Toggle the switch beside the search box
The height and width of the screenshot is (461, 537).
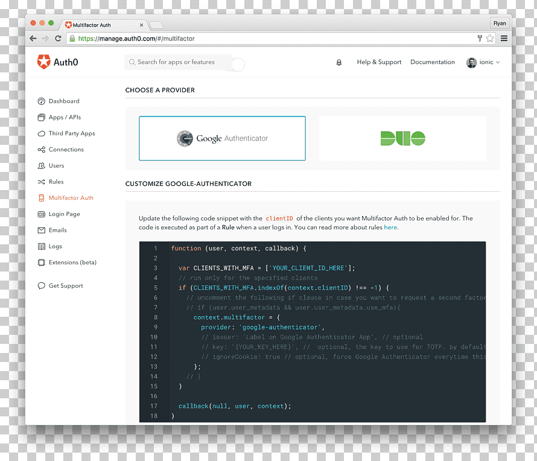(238, 65)
